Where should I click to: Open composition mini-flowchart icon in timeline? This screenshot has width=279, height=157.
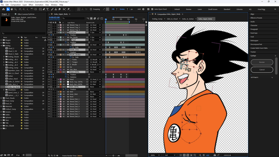tap(88, 18)
